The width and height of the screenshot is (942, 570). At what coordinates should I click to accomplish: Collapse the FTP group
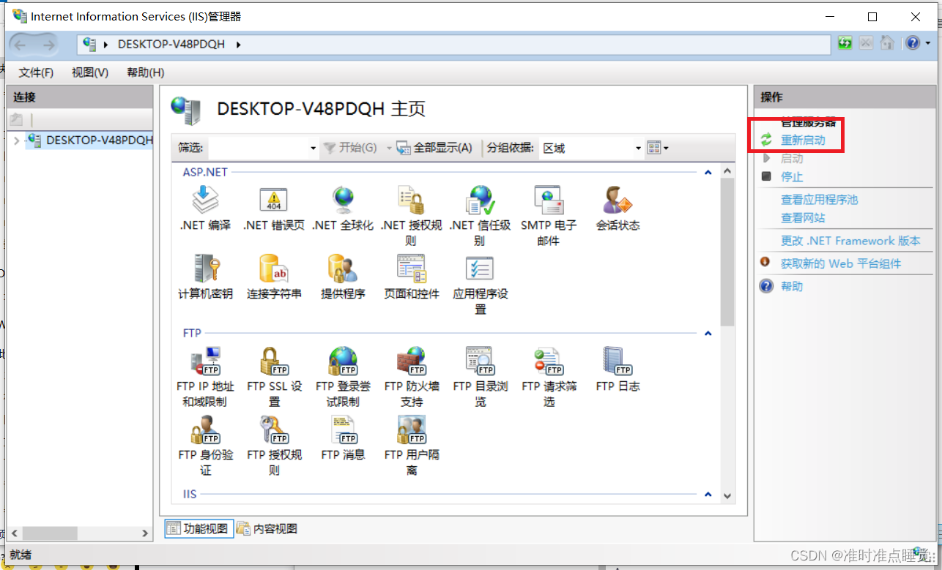coord(708,334)
